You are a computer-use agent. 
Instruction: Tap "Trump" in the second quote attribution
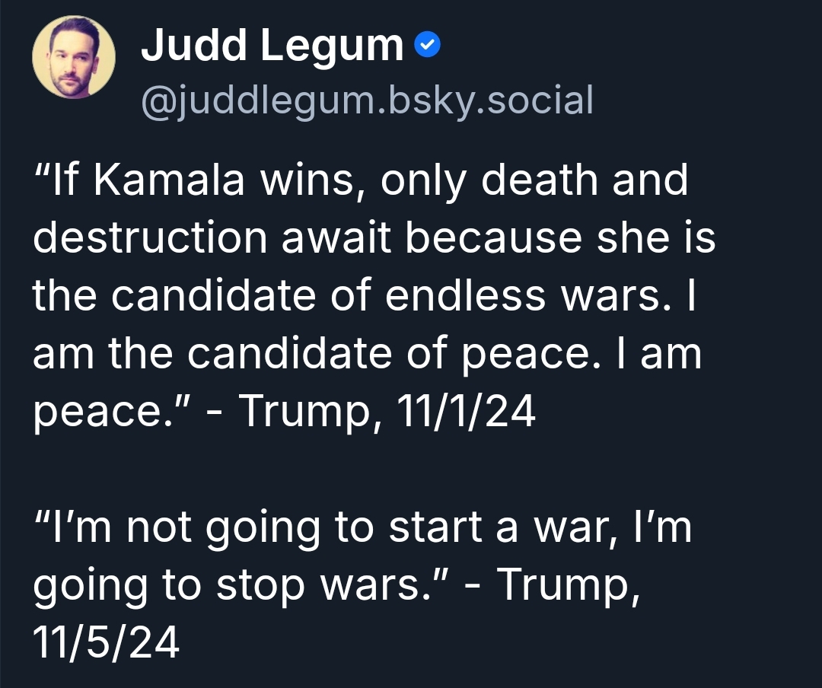(x=566, y=585)
